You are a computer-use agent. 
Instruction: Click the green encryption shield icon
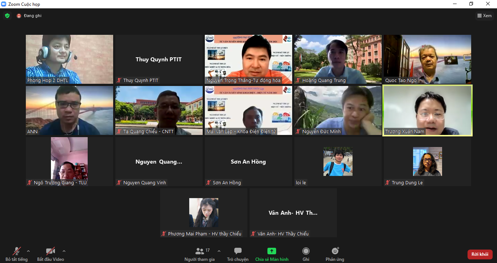(7, 16)
